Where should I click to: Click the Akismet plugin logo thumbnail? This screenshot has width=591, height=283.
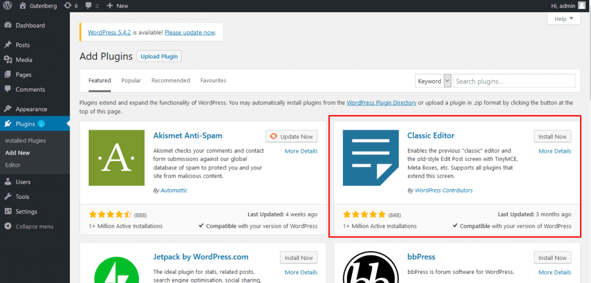click(117, 158)
